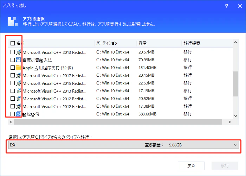Select the 轻松备份 name text
Viewport: 246px width, 176px height.
click(31, 114)
